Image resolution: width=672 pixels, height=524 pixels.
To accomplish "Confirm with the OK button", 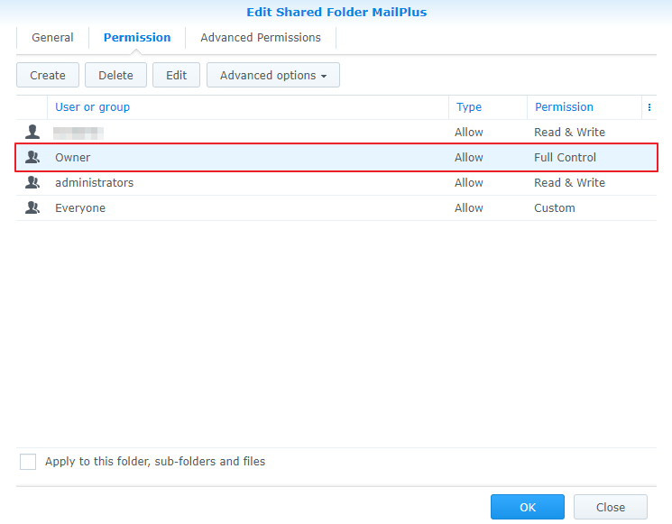I will pos(528,507).
